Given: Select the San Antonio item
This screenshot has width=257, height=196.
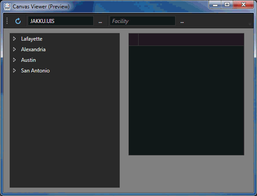Looking at the screenshot, I should tap(35, 71).
